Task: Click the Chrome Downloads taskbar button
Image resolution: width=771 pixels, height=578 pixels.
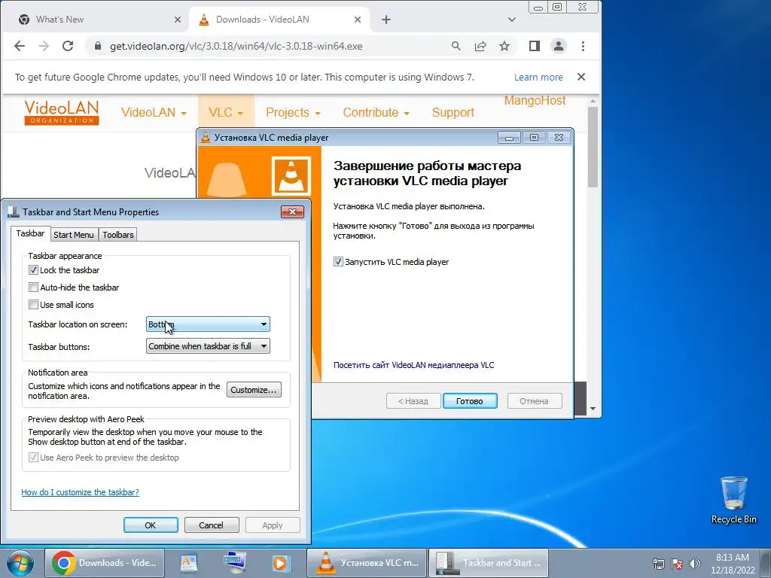Action: pos(105,563)
